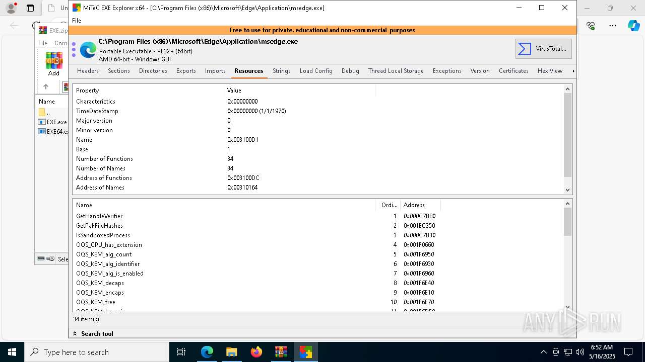Open the Debug tab

350,71
